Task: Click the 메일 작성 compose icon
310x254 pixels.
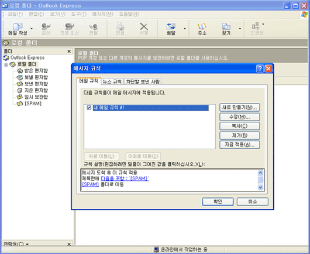Action: (18, 26)
